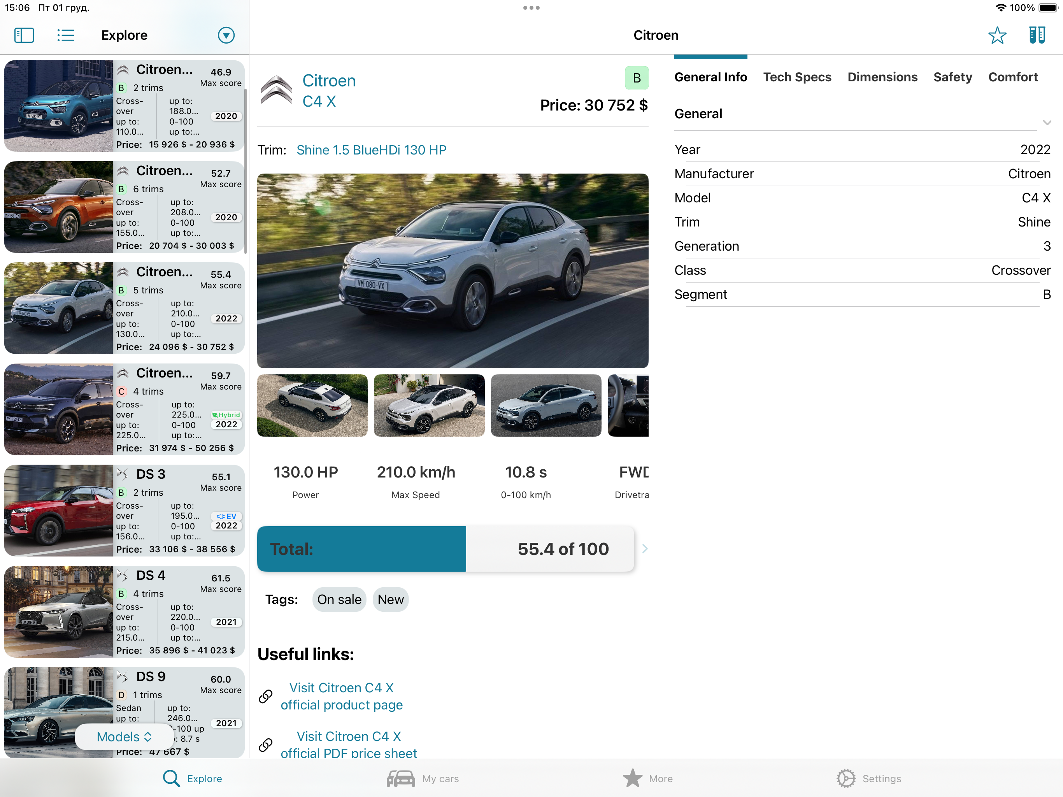Select the DS 9 car card

click(124, 713)
